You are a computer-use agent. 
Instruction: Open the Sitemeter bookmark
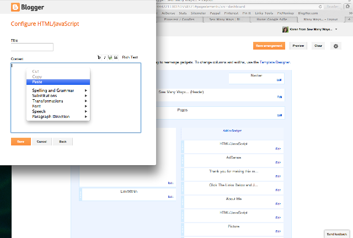pos(198,13)
